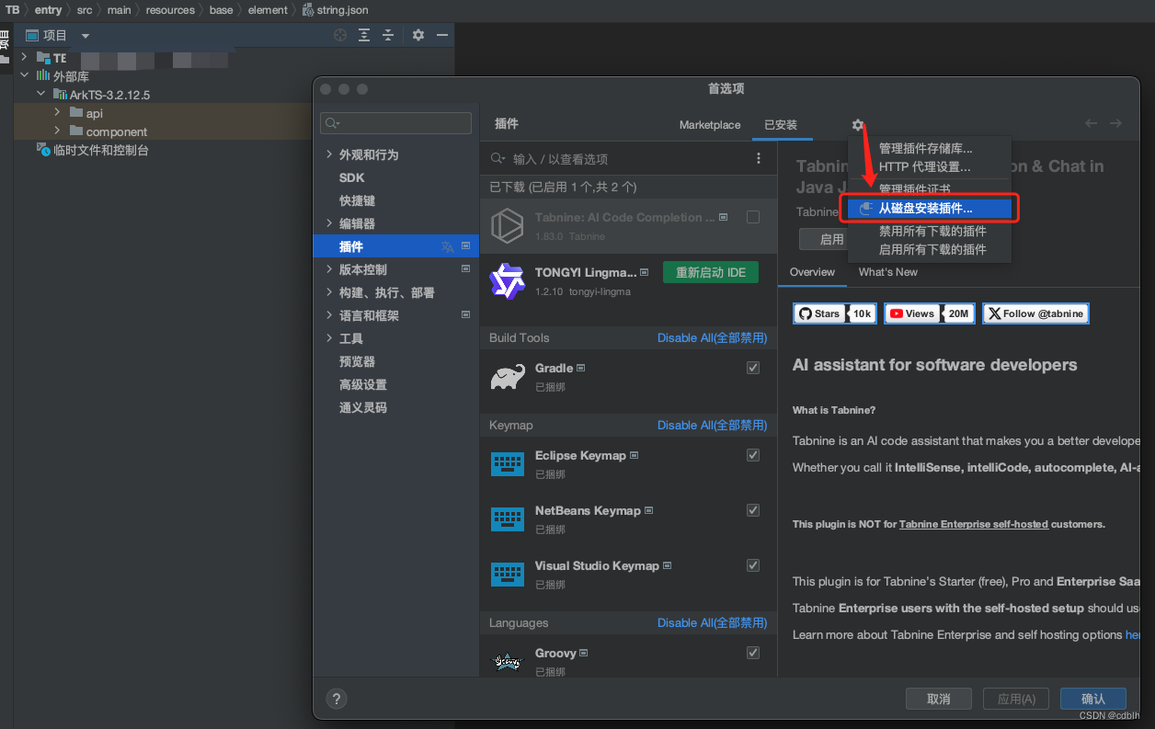The height and width of the screenshot is (729, 1155).
Task: Click the three-dot options icon in plugin search
Action: tap(759, 158)
